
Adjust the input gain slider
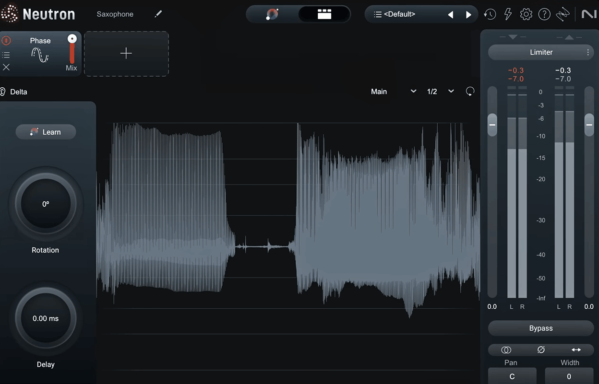[492, 124]
